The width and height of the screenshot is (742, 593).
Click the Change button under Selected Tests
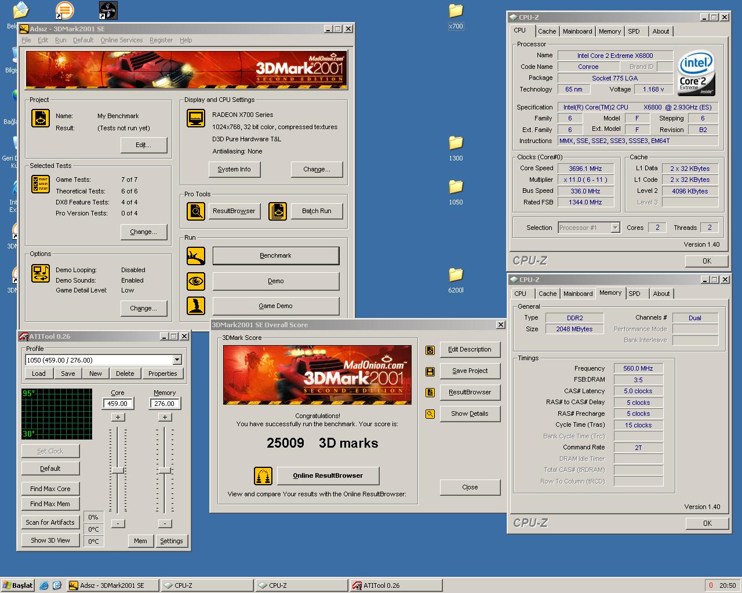click(x=144, y=232)
